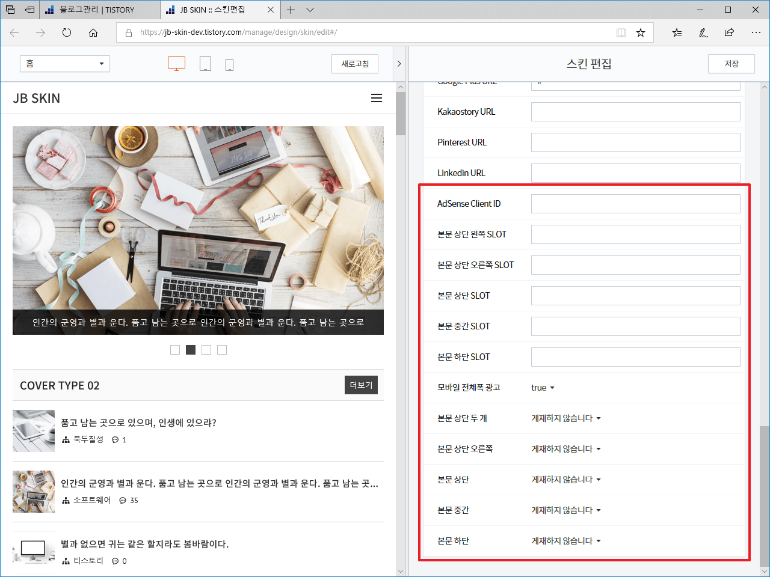The width and height of the screenshot is (770, 577).
Task: Select the second (active) carousel indicator square
Action: [x=191, y=350]
